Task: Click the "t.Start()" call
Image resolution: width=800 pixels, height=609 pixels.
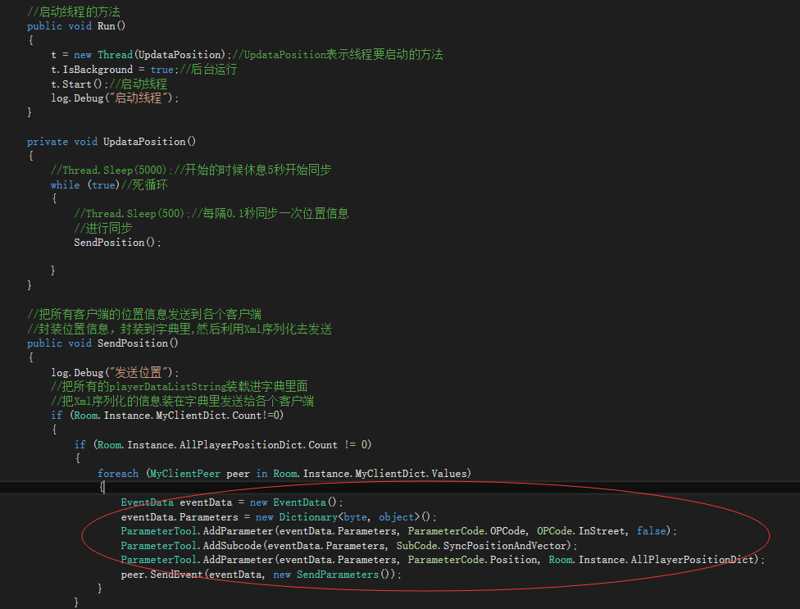Action: tap(79, 84)
